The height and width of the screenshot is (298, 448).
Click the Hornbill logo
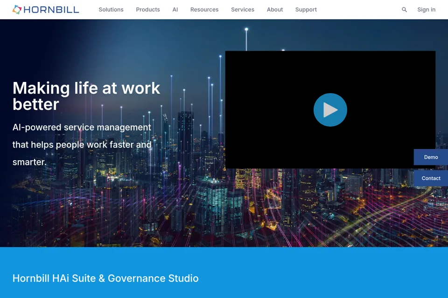46,10
